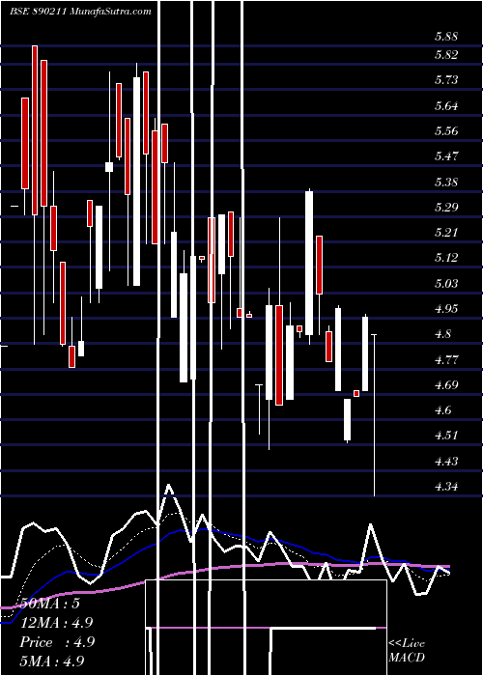Select the 5.56 axis value
This screenshot has height=676, width=483.
click(x=446, y=131)
